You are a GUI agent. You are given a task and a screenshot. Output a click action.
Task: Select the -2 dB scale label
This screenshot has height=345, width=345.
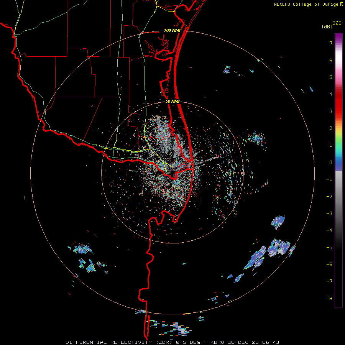click(x=329, y=197)
